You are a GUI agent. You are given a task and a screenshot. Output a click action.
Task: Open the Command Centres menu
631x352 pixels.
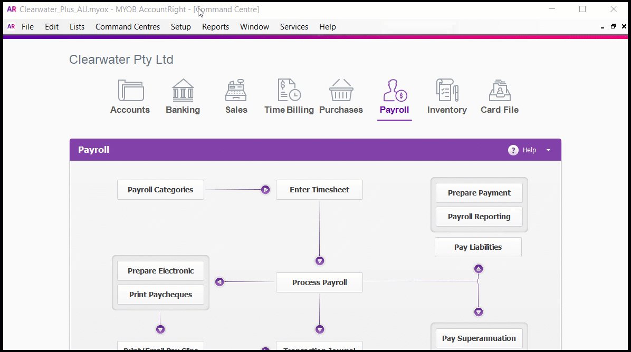128,26
